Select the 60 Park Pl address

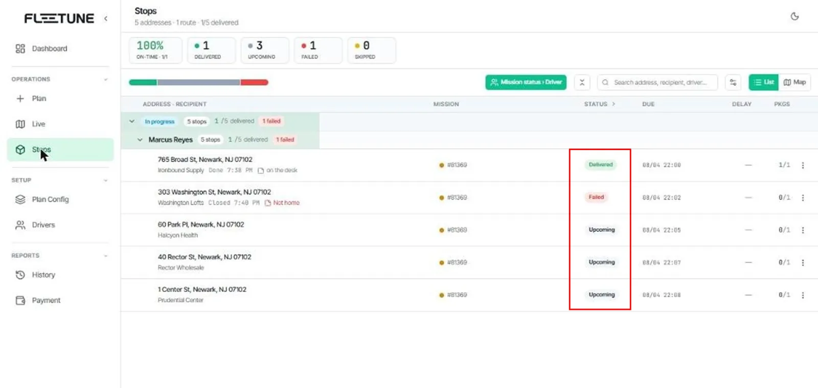click(x=201, y=225)
